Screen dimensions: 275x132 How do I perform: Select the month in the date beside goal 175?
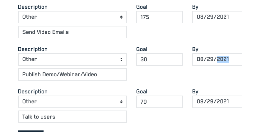pos(200,17)
